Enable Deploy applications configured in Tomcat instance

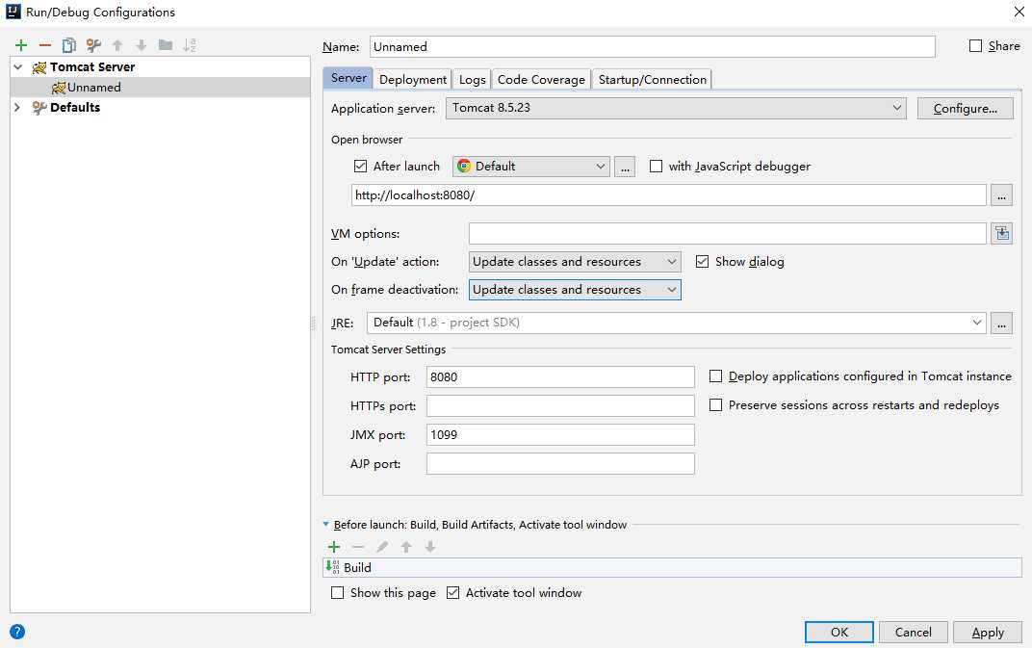click(x=715, y=376)
